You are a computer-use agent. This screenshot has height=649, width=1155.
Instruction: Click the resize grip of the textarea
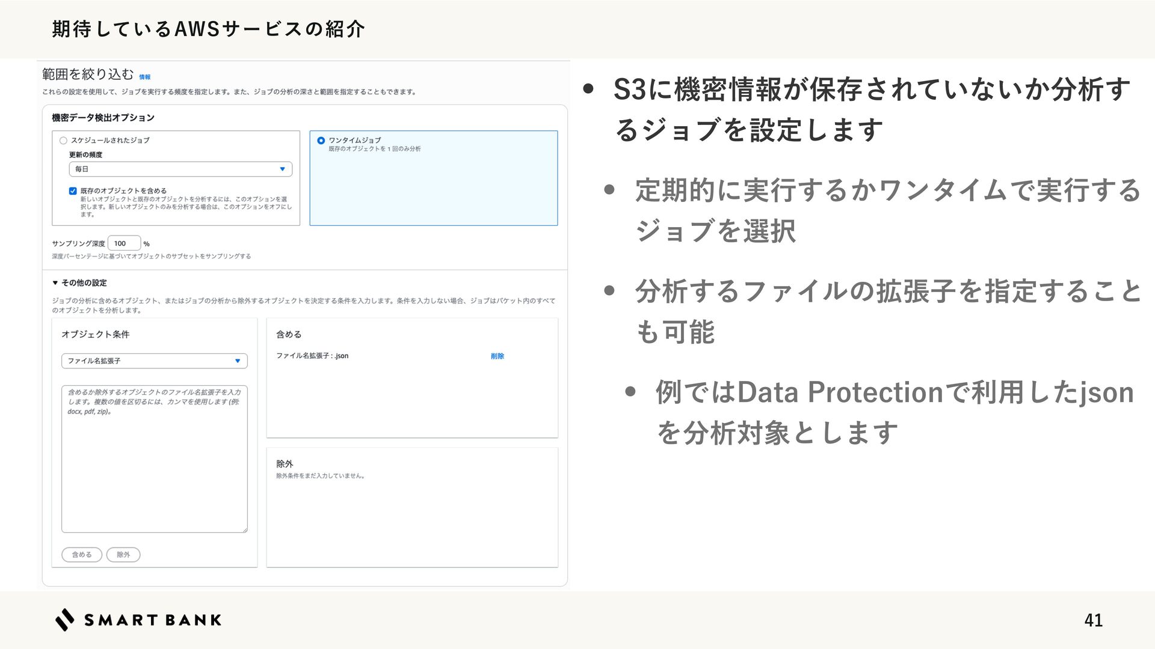coord(245,530)
